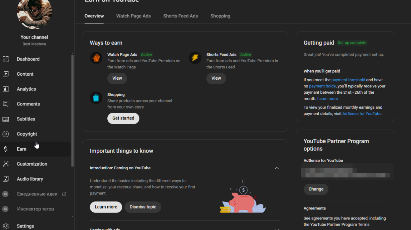This screenshot has width=411, height=230.
Task: Open the payment holds link
Action: point(322,86)
